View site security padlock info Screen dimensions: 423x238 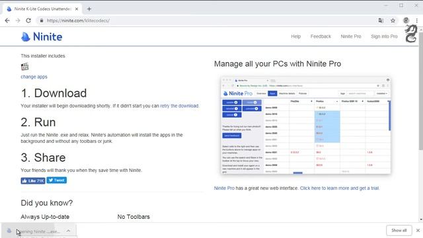pyautogui.click(x=41, y=20)
